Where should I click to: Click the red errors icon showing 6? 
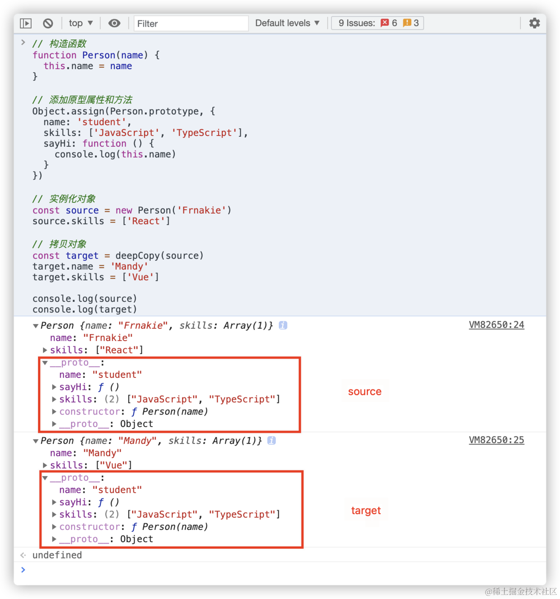point(385,23)
